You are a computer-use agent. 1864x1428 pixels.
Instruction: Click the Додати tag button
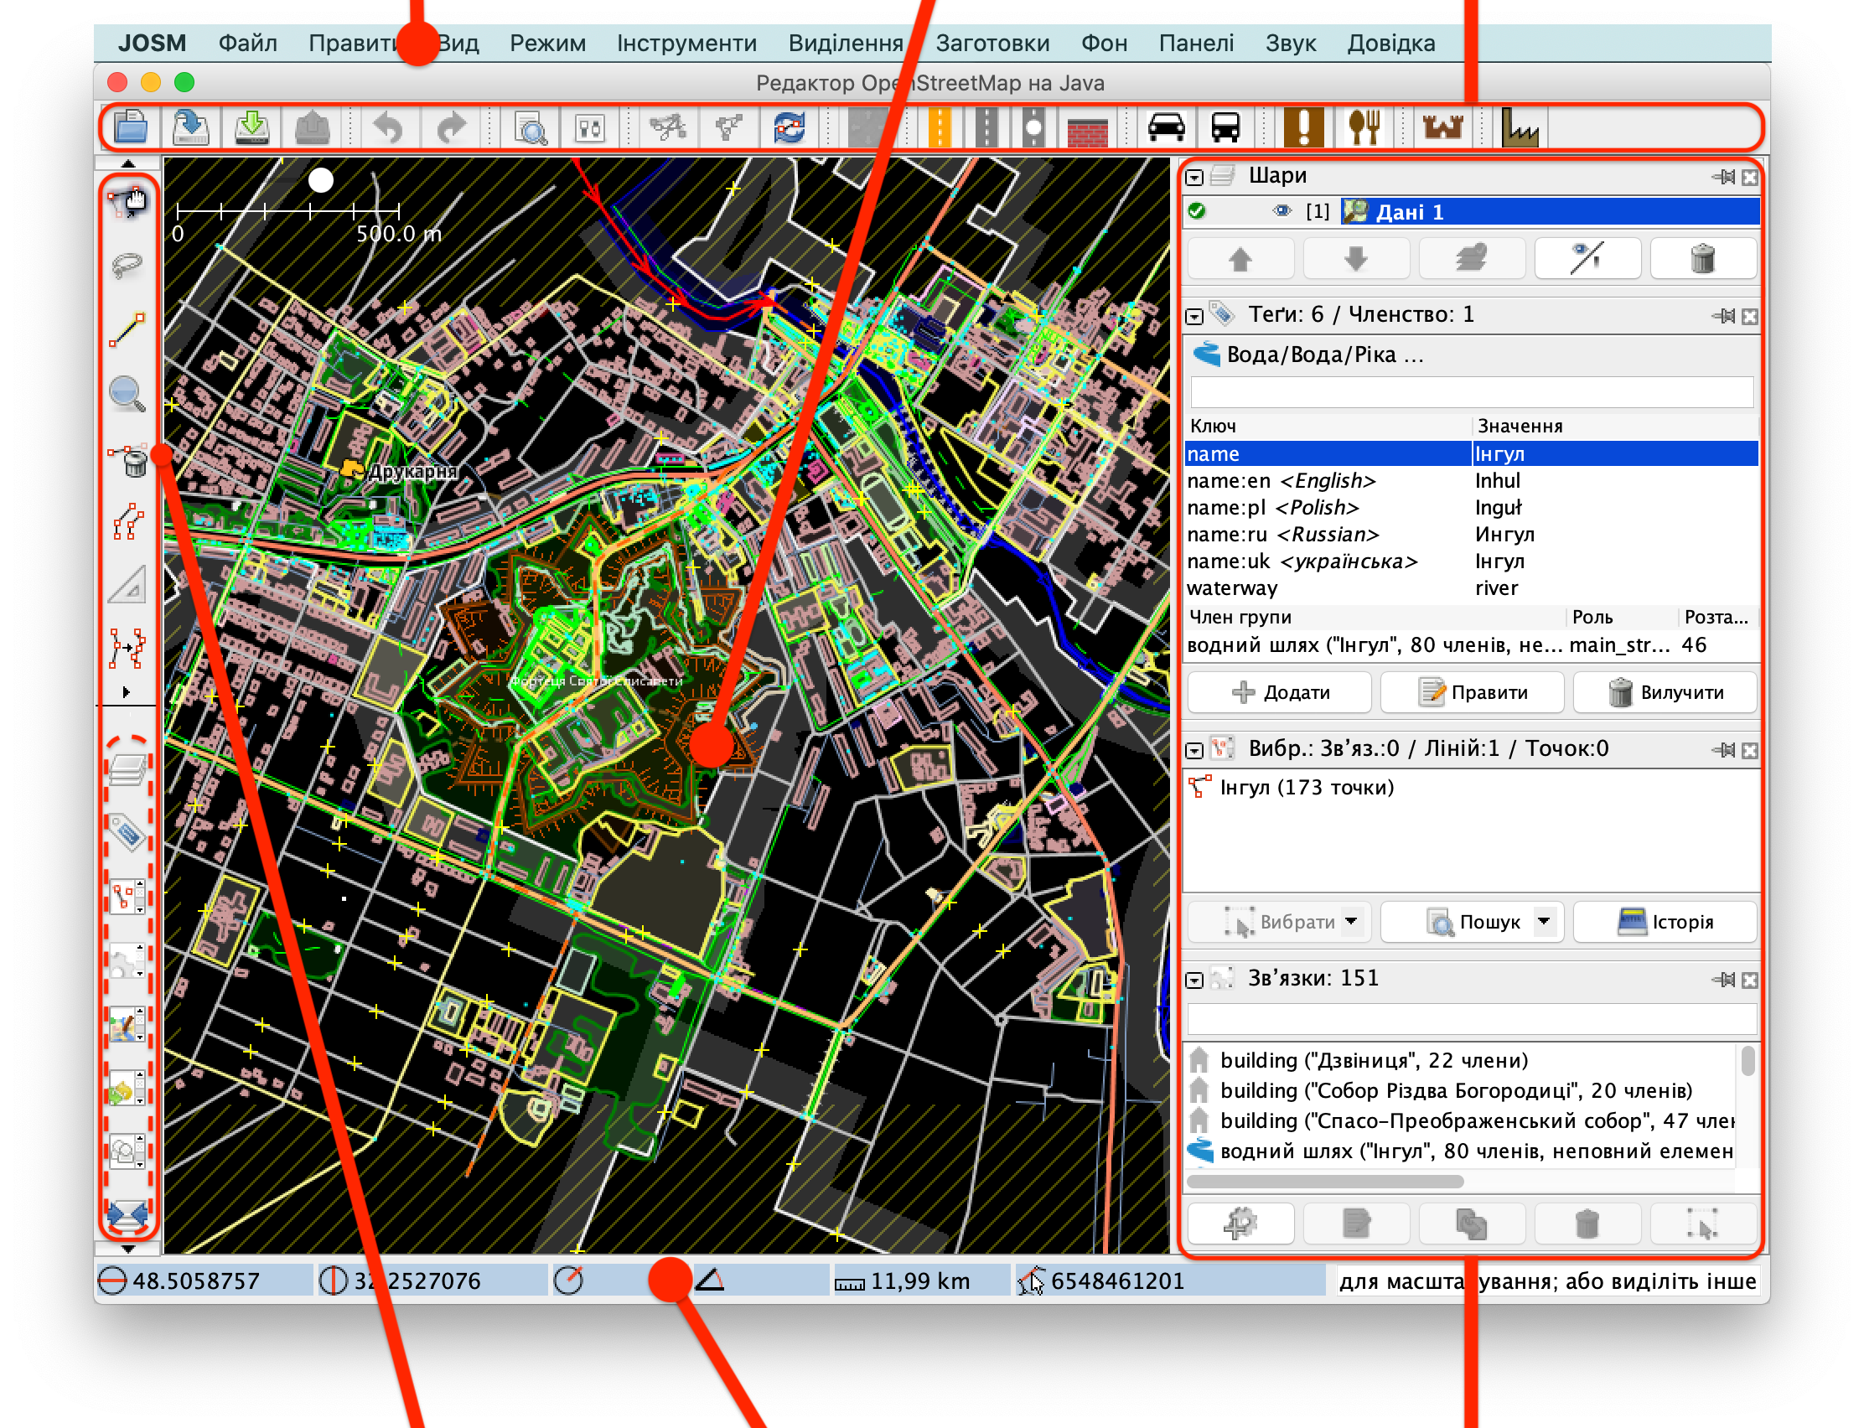pos(1279,692)
